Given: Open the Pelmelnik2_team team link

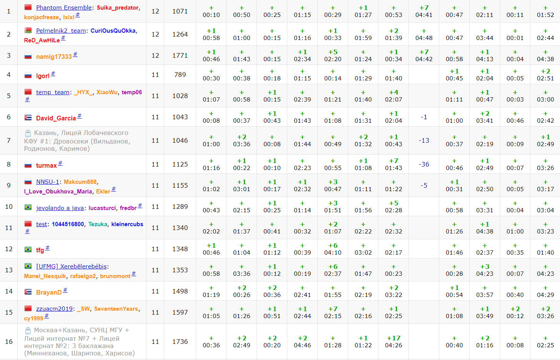Looking at the screenshot, I should 61,31.
